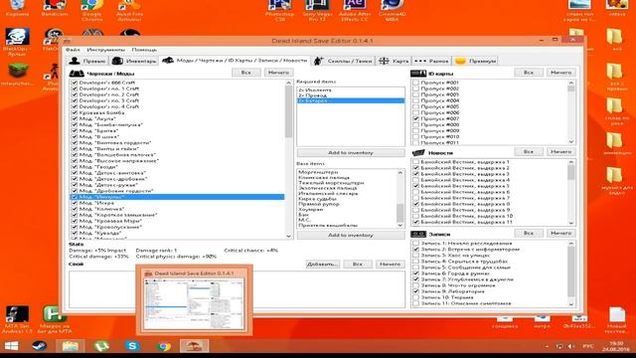The image size is (636, 358).
Task: Select Моды / Чертежи / ID Карты tab
Action: pos(235,61)
